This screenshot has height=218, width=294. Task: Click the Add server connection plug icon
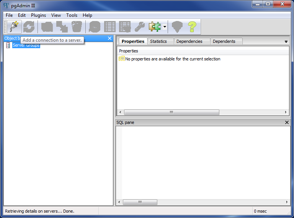pyautogui.click(x=14, y=27)
